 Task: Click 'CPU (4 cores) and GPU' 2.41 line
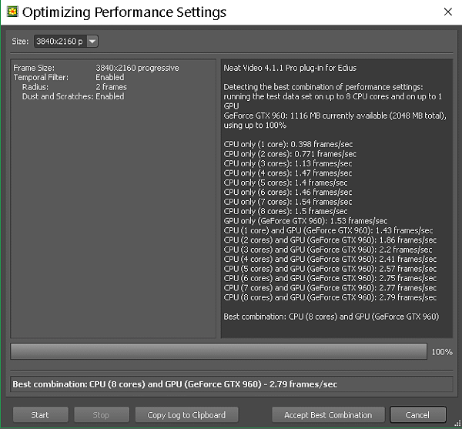point(330,260)
